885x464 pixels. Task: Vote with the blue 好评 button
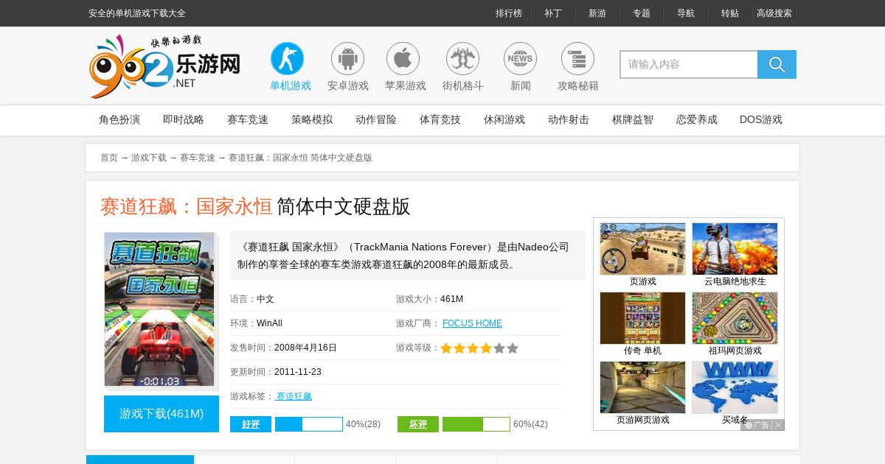251,424
